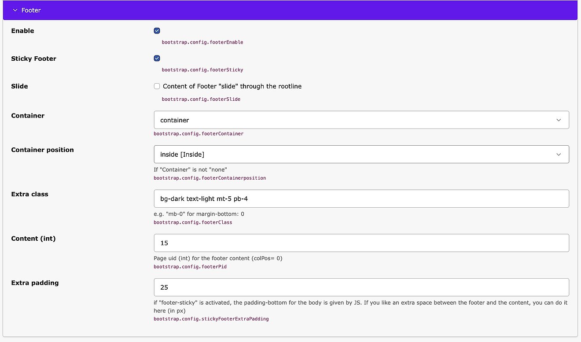The image size is (581, 342).
Task: Click the Content (int) field containing 15
Action: [361, 243]
